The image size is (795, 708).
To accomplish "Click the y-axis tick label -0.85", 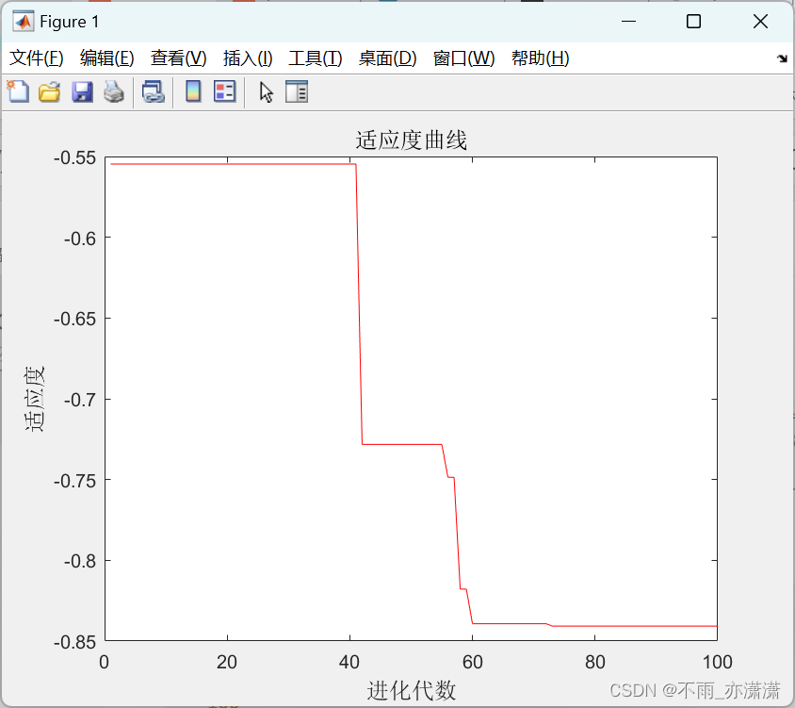I will click(74, 642).
